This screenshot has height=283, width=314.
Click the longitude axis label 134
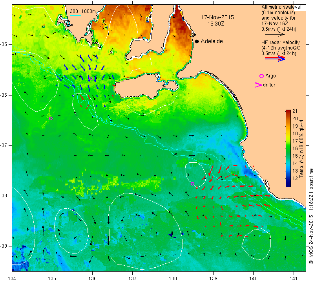click(x=12, y=279)
